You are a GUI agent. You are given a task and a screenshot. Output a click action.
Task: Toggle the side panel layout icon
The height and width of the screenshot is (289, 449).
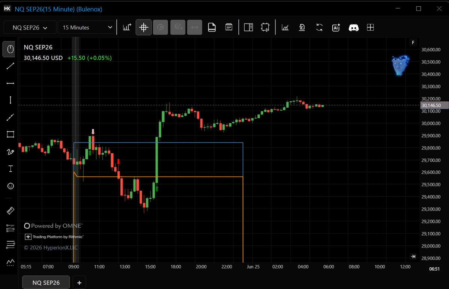click(248, 27)
